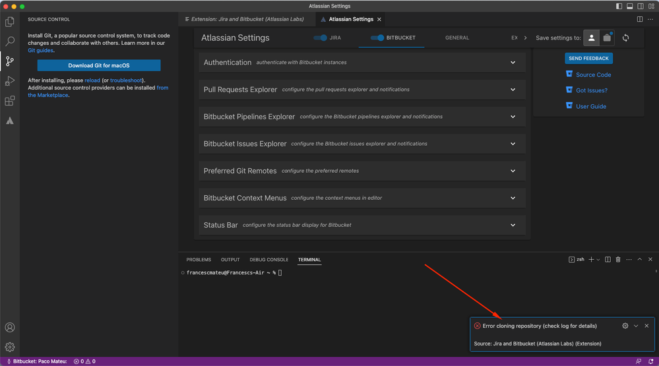Toggle the Bitbucket switch
659x366 pixels.
pyautogui.click(x=377, y=38)
